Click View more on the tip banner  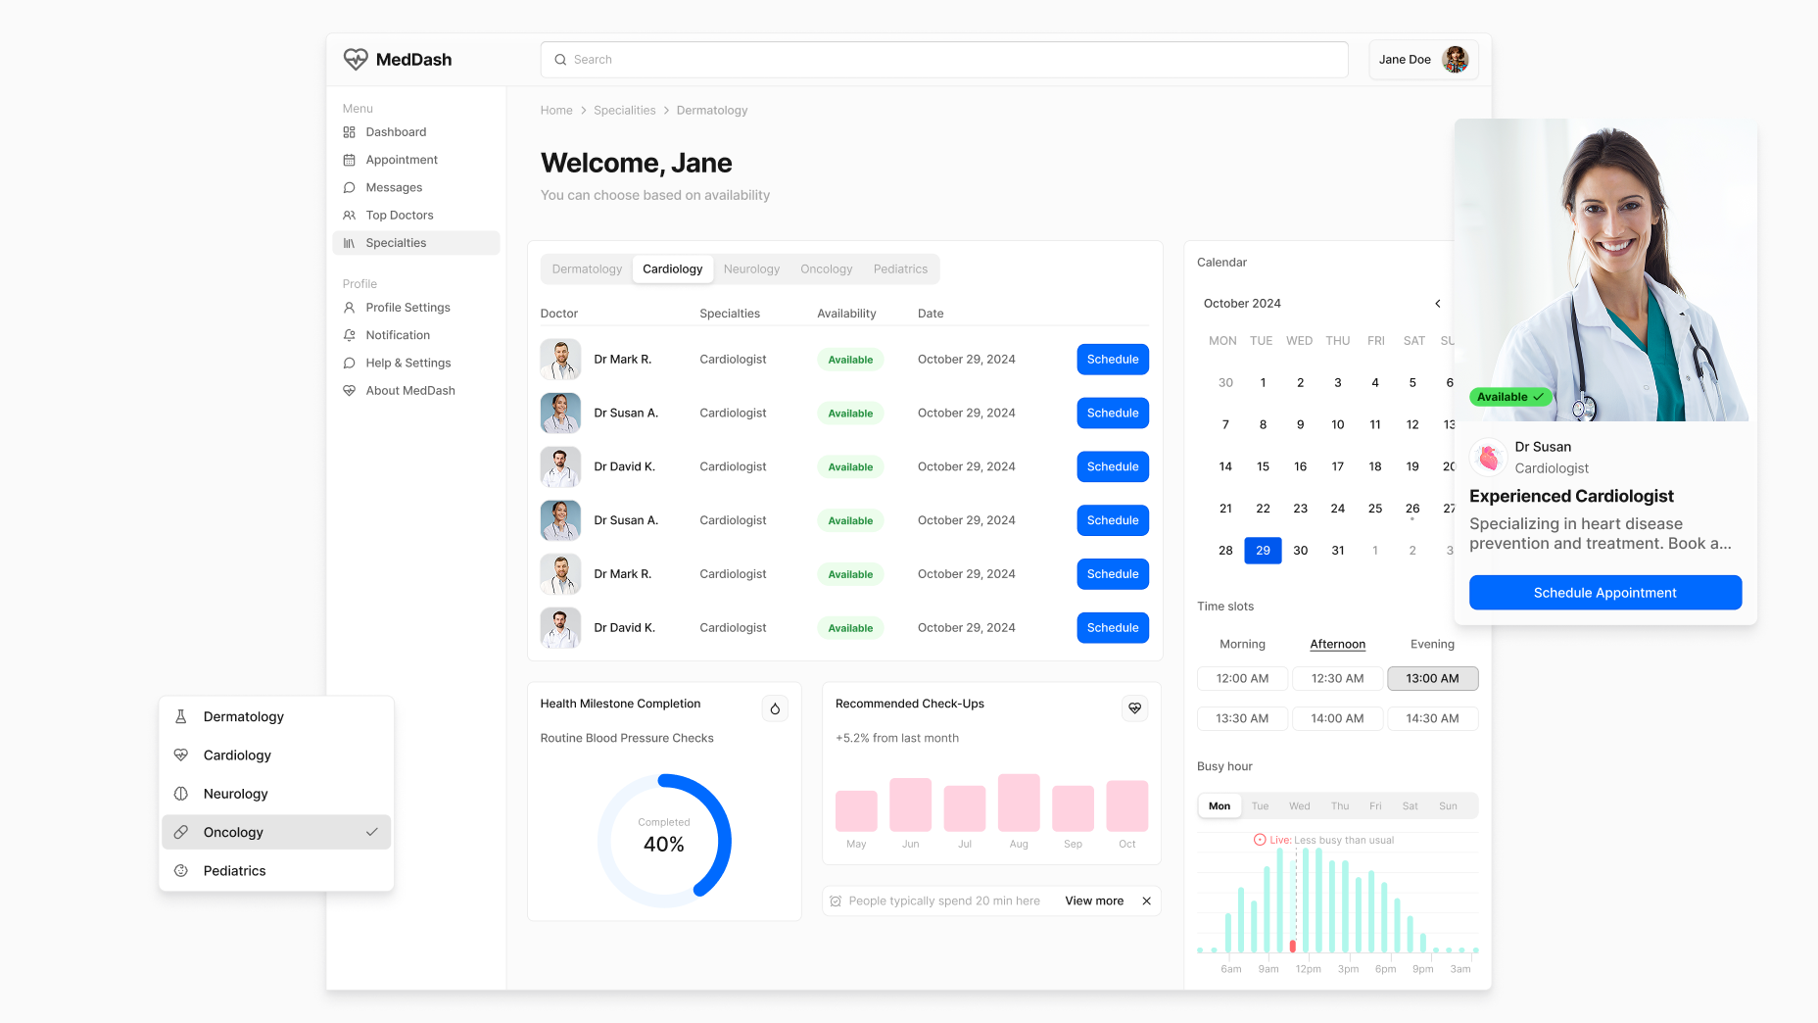(x=1094, y=901)
